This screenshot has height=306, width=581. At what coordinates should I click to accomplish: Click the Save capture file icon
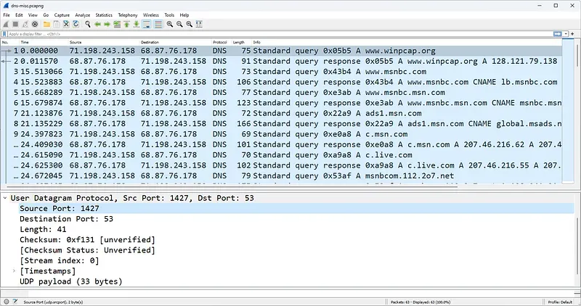coord(57,24)
